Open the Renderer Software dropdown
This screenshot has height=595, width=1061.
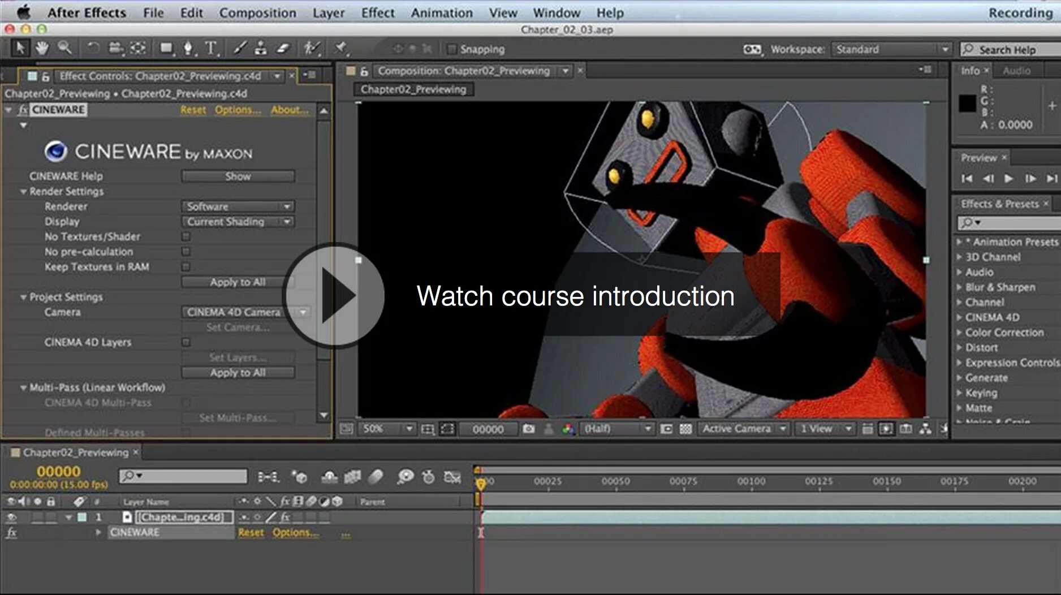click(238, 206)
